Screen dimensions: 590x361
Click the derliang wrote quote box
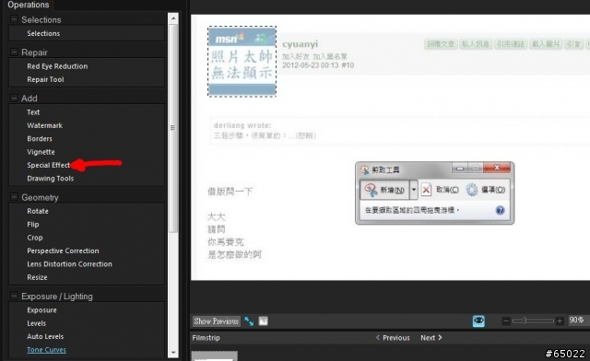click(400, 131)
